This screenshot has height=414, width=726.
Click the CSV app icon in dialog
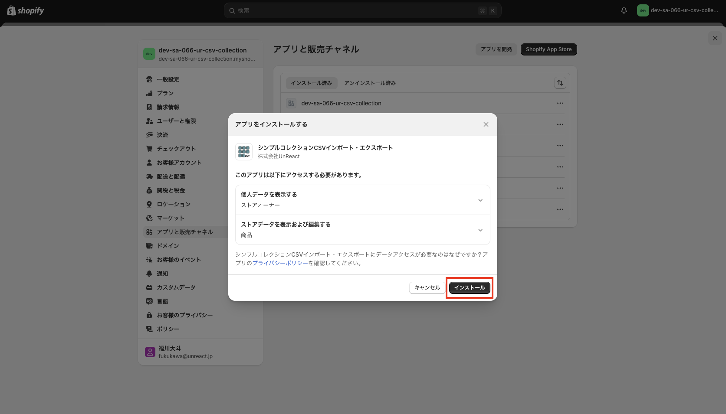tap(244, 152)
